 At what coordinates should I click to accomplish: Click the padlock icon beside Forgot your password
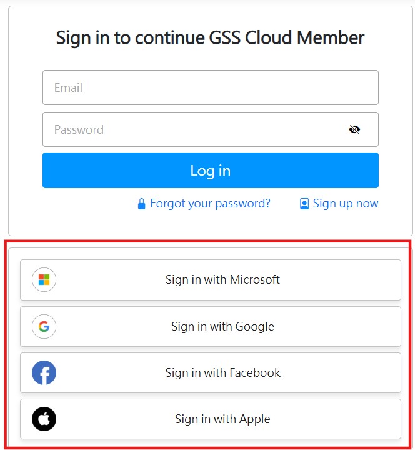pos(142,204)
